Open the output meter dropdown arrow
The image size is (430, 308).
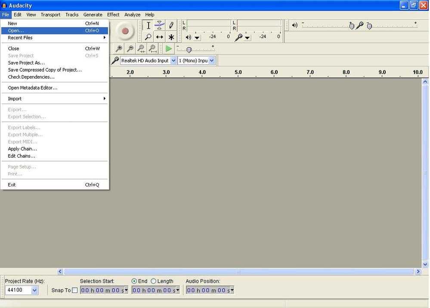click(x=197, y=38)
